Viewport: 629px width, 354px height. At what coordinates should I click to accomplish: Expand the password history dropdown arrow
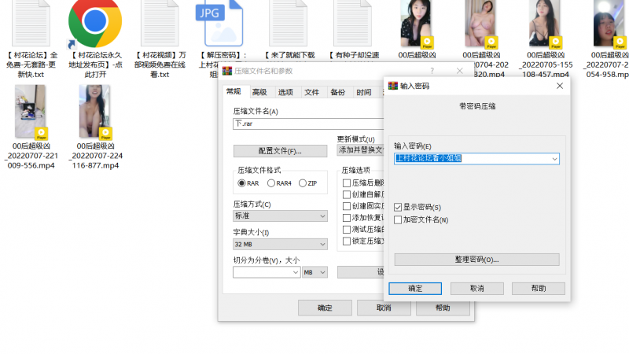coord(555,159)
